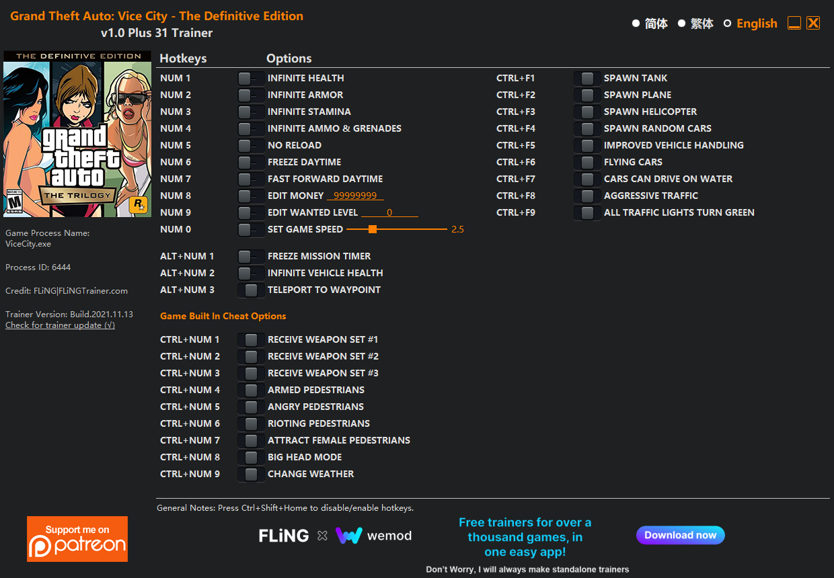Screen dimensions: 834x578
Task: Activate Receive Weapon Set #1
Action: point(251,339)
